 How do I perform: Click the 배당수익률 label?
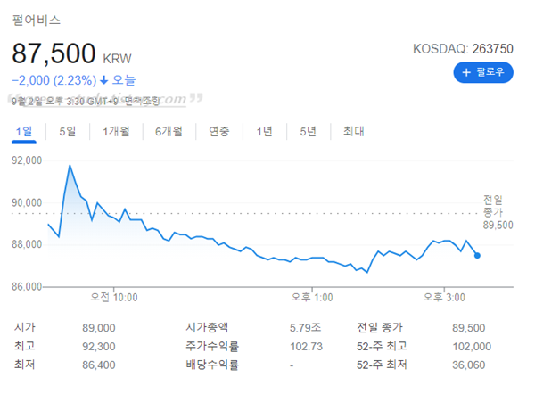(212, 365)
